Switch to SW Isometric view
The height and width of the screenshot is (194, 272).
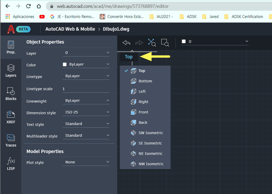click(x=145, y=133)
